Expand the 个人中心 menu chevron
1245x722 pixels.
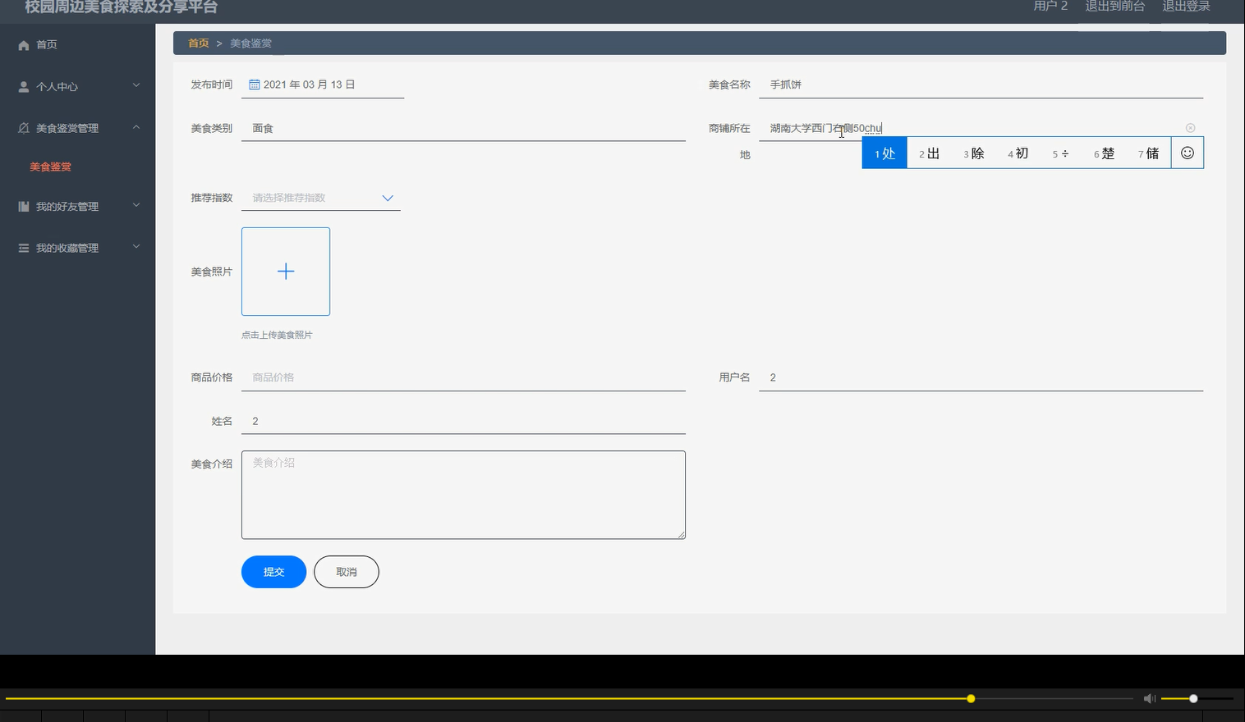pos(136,85)
